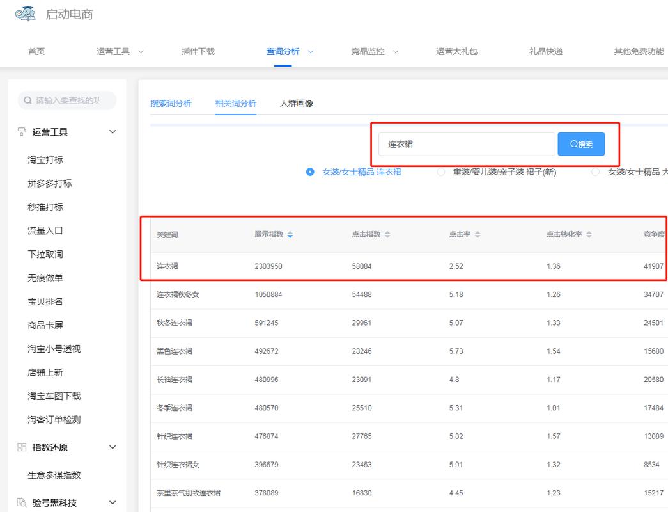Open 无痕做单 in sidebar

(x=45, y=278)
